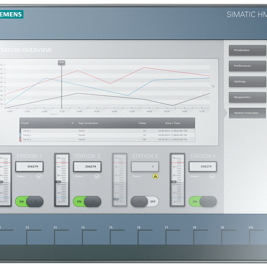Click the Tag Connection column header
267x267 pixels.
click(88, 123)
